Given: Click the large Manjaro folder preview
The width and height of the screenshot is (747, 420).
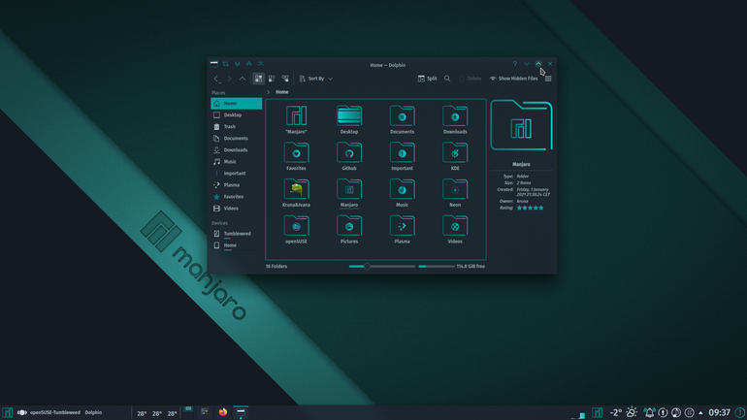Looking at the screenshot, I should tap(521, 126).
